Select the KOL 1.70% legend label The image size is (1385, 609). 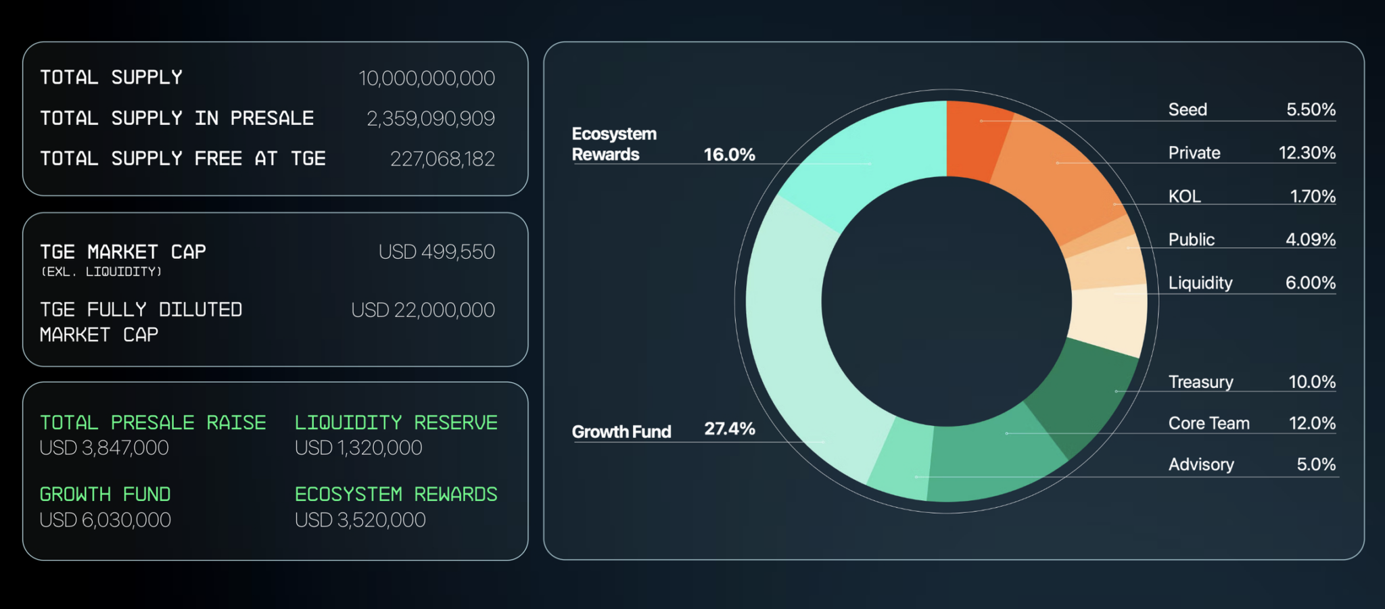pyautogui.click(x=1251, y=196)
